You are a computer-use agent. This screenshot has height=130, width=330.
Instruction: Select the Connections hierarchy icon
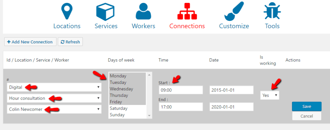tap(187, 13)
